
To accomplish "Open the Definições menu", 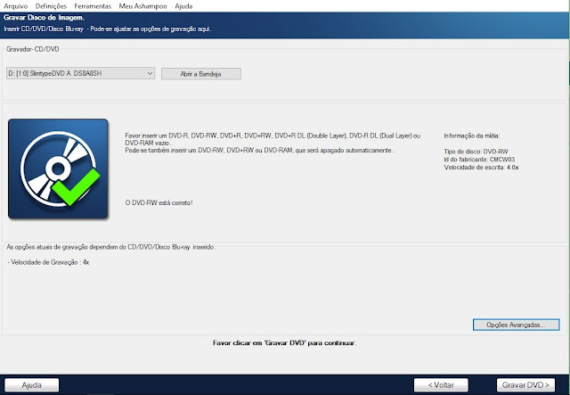I will pos(51,6).
